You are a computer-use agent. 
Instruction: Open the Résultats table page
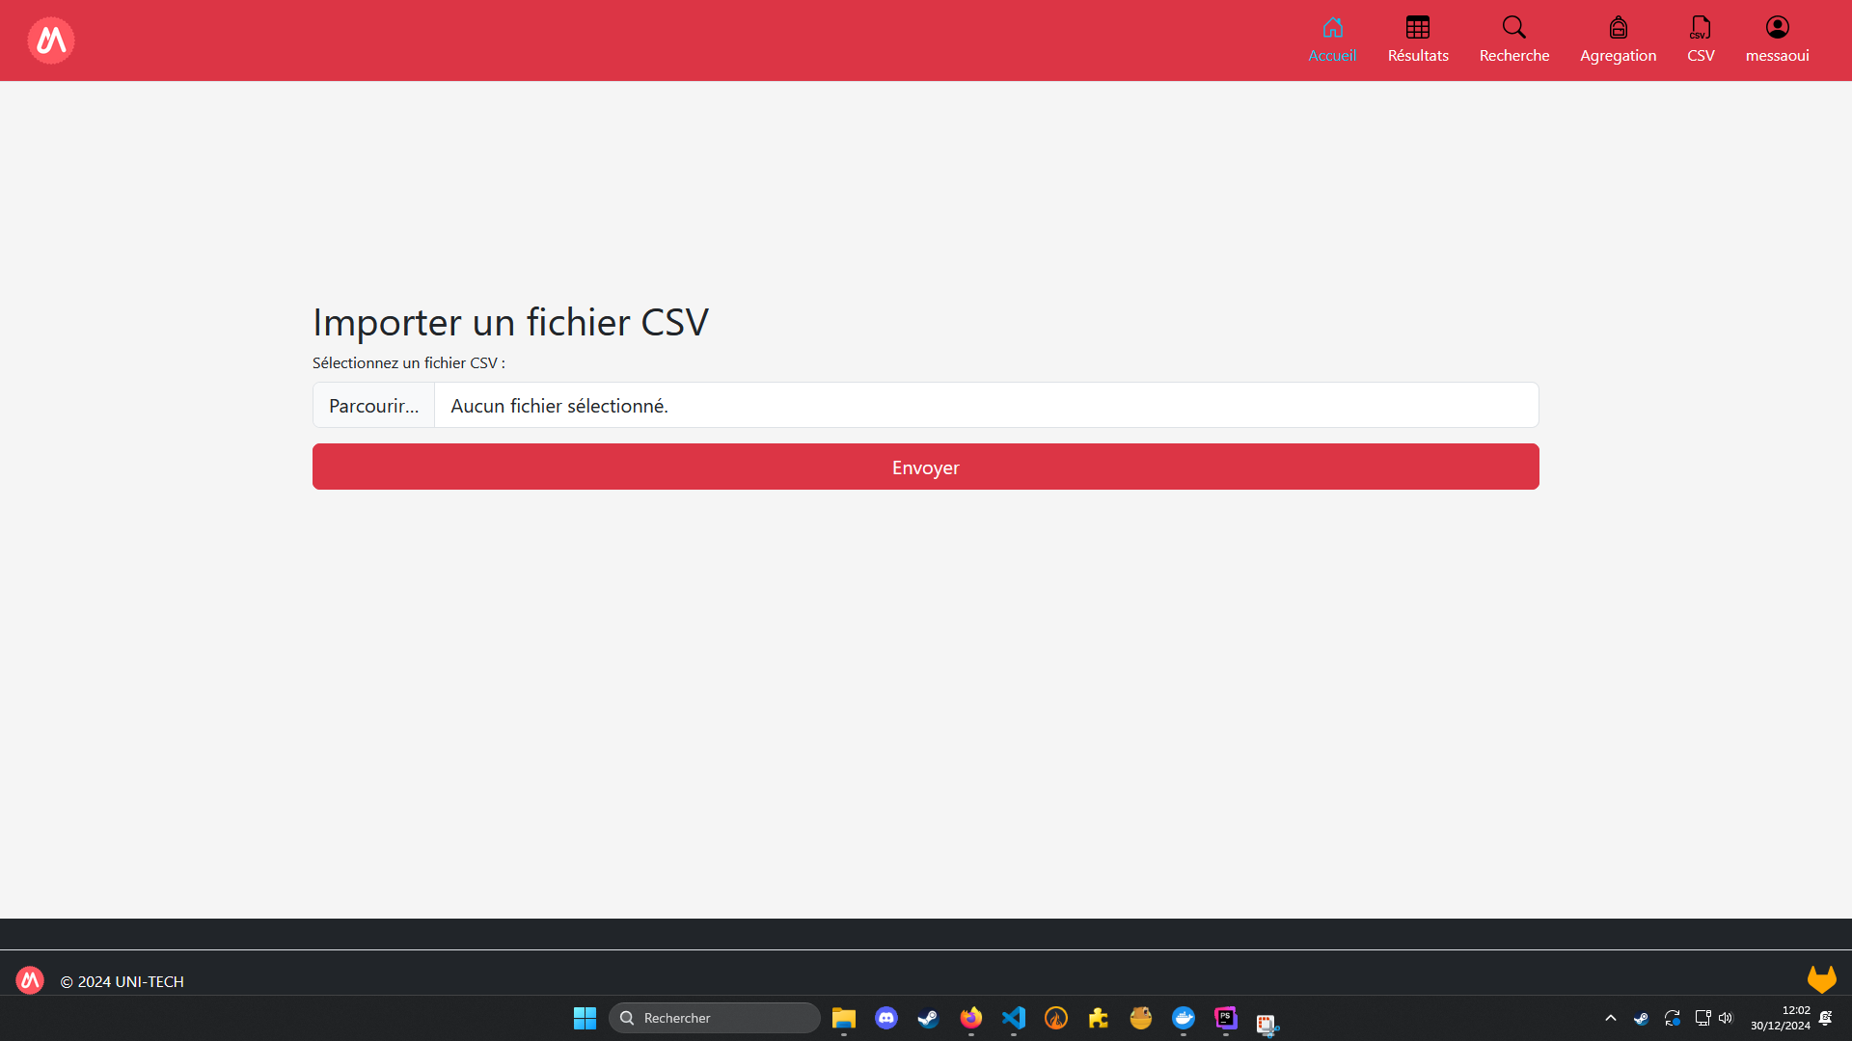tap(1418, 40)
